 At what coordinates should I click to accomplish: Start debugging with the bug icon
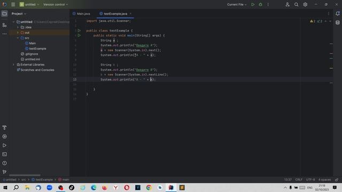(260, 5)
